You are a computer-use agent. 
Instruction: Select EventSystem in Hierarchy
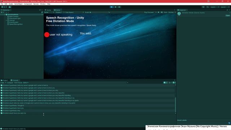[x=14, y=22]
